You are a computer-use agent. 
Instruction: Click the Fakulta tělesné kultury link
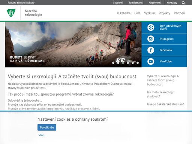point(21,3)
